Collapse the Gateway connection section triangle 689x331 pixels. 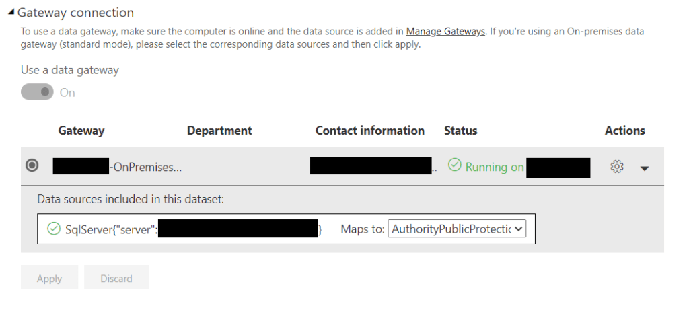click(x=11, y=13)
